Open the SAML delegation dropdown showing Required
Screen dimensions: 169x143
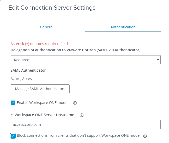[86, 60]
